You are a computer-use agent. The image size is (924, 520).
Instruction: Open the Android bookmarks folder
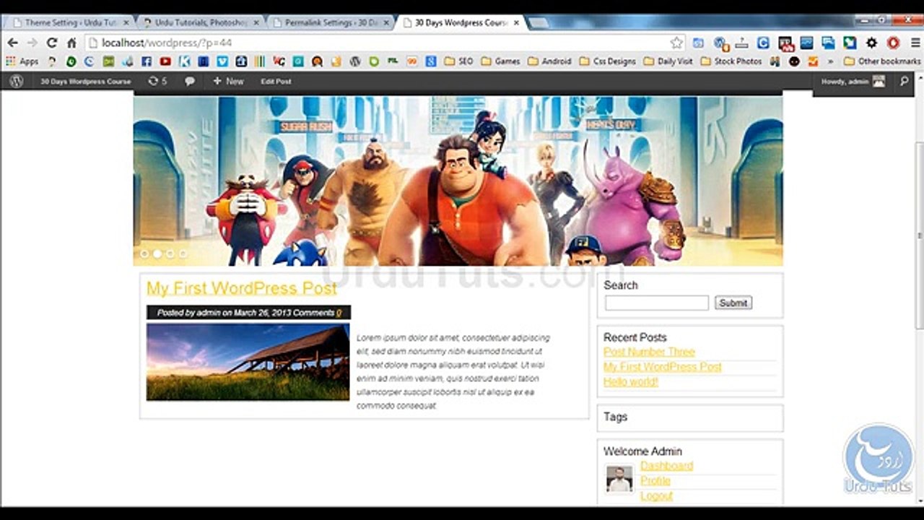549,61
